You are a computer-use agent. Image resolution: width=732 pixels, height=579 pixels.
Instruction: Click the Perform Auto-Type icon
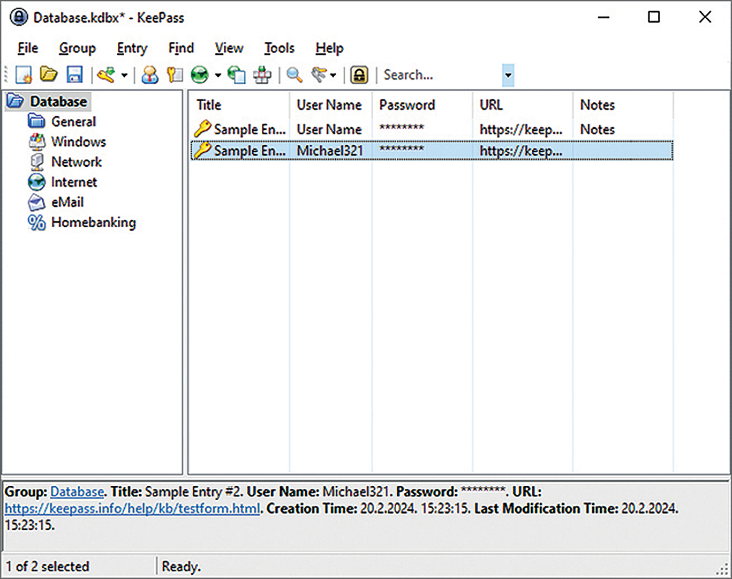[x=262, y=75]
